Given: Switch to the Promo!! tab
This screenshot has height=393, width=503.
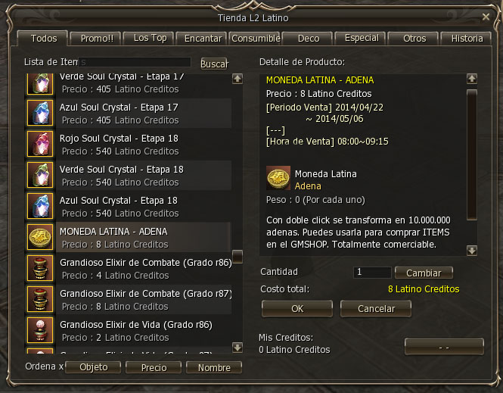Looking at the screenshot, I should [97, 39].
